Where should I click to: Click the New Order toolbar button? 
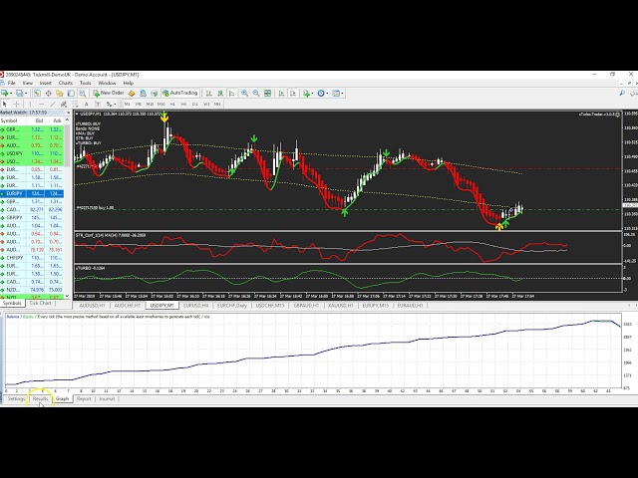point(109,93)
